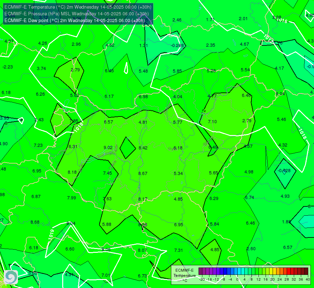Click the 4.04 dew point value
The image size is (314, 288).
pos(178,97)
